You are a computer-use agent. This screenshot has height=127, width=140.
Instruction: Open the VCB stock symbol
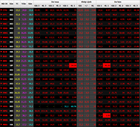coord(5,47)
